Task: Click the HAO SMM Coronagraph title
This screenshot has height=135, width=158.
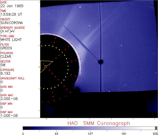Action: (99, 123)
